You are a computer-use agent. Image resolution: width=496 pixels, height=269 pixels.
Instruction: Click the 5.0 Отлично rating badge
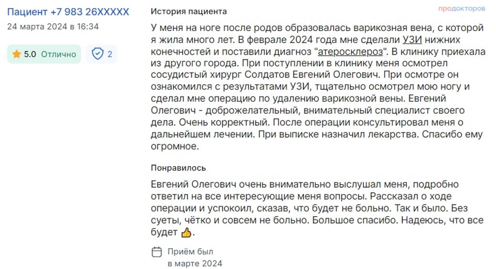point(44,54)
